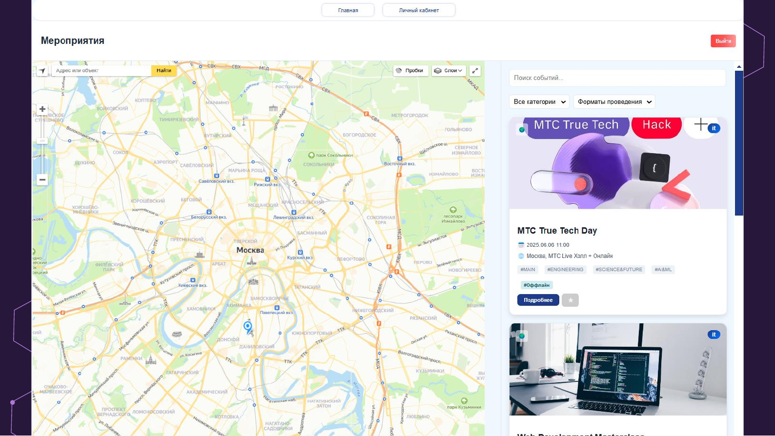The width and height of the screenshot is (775, 436).
Task: Click the ТАГАНСКИЙ district label on map
Action: (307, 287)
